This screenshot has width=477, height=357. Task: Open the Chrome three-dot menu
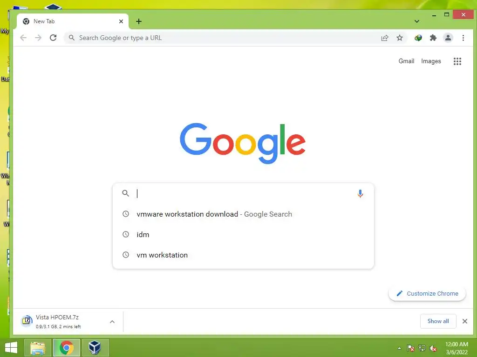pos(463,38)
